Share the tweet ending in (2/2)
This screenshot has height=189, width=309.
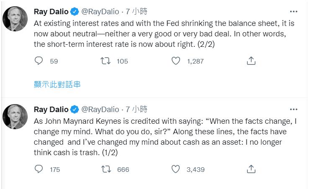tap(251, 61)
